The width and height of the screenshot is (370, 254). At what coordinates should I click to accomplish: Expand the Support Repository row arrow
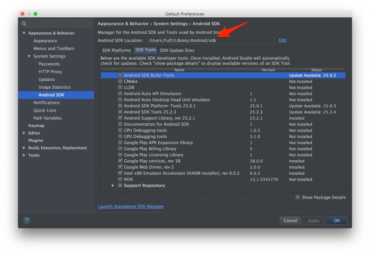coord(113,186)
